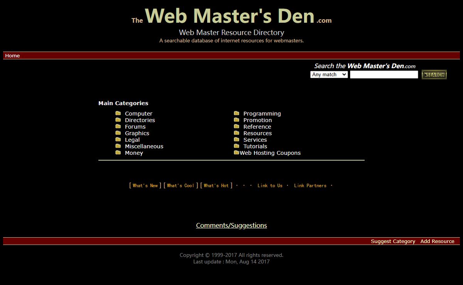Click the Home item in navigation bar
Image resolution: width=463 pixels, height=285 pixels.
pos(12,56)
